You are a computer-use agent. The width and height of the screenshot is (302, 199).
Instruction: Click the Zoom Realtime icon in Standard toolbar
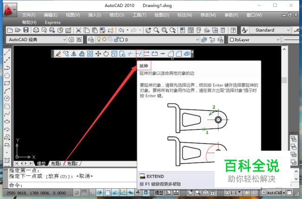[x=156, y=30]
